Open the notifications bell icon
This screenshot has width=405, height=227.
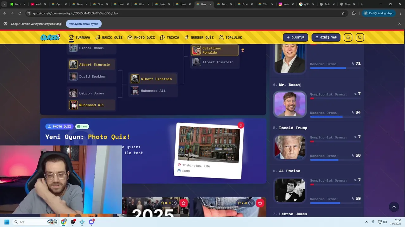click(348, 38)
